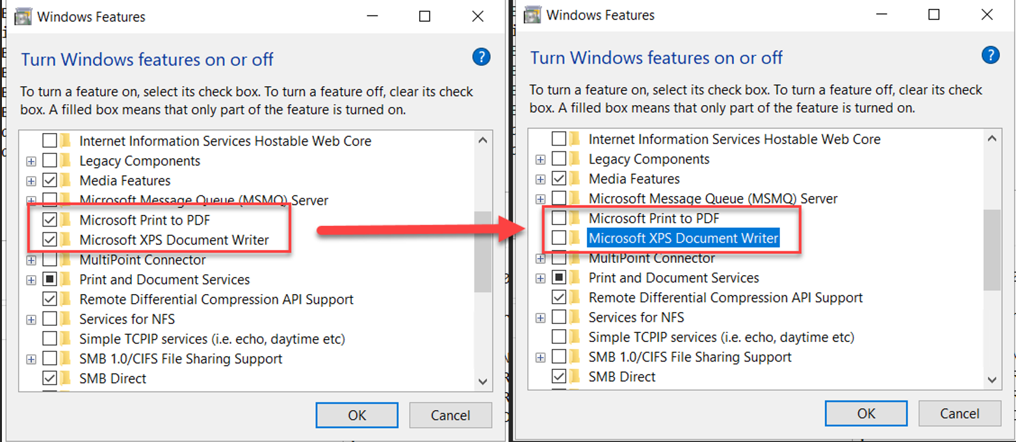This screenshot has height=442, width=1016.
Task: Expand SMB 1.0/CIFS File Sharing Support in right dialog
Action: (540, 358)
